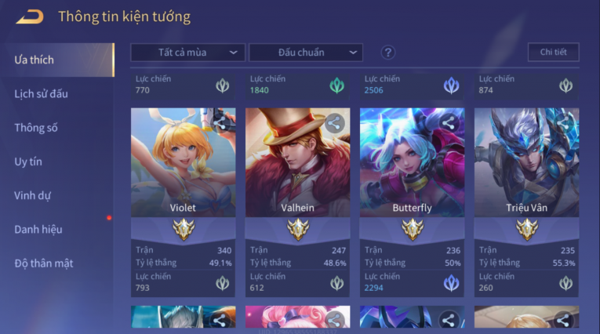Viewport: 600px width, 334px height.
Task: Click the chevron of the Đấu chuẩn selector
Action: pos(353,53)
